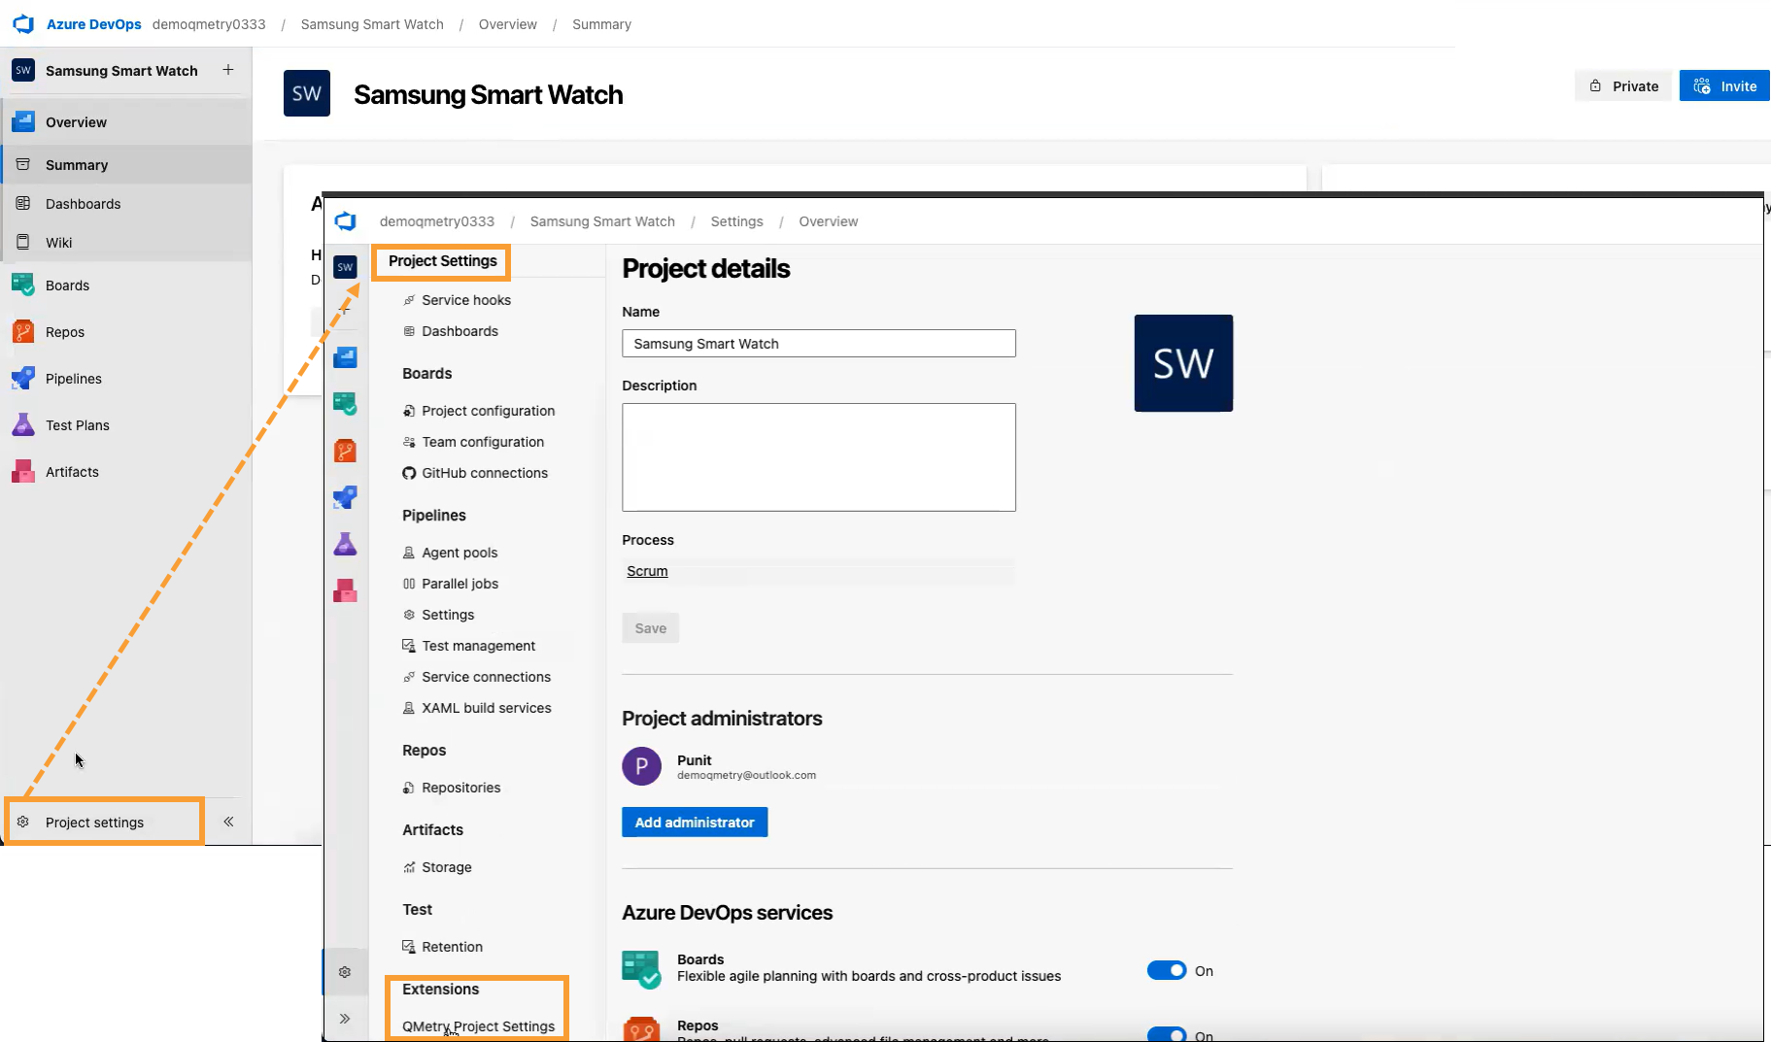This screenshot has height=1042, width=1771.
Task: Open Test Plans via the flask icon
Action: pyautogui.click(x=22, y=424)
